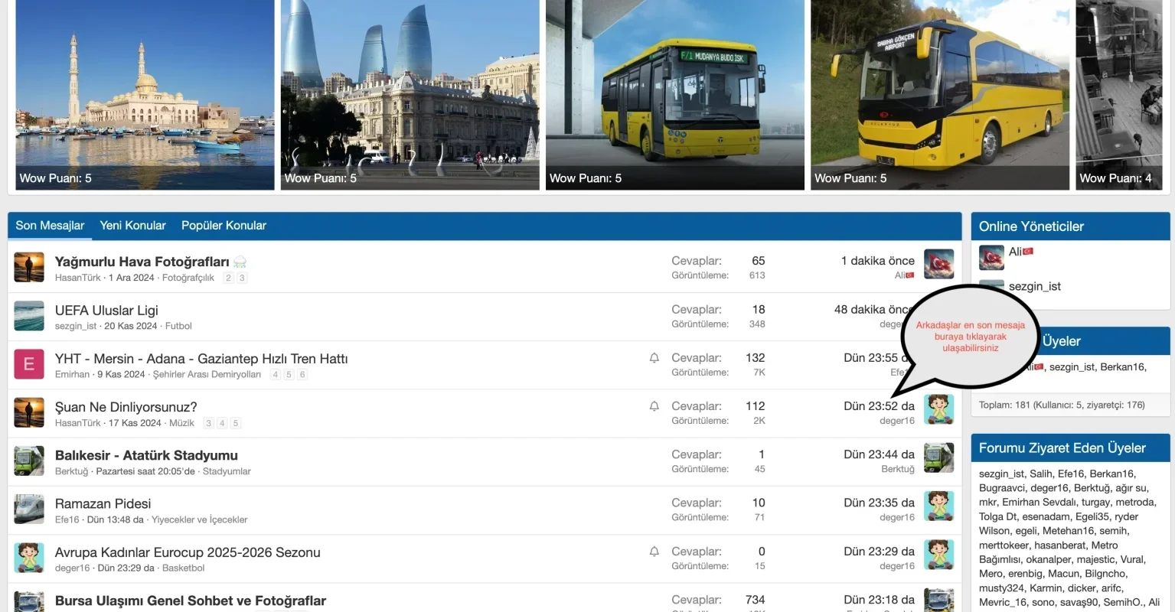Click the bell icon on Avrupa Kadınlar Eurocup row
1175x612 pixels.
(x=654, y=552)
